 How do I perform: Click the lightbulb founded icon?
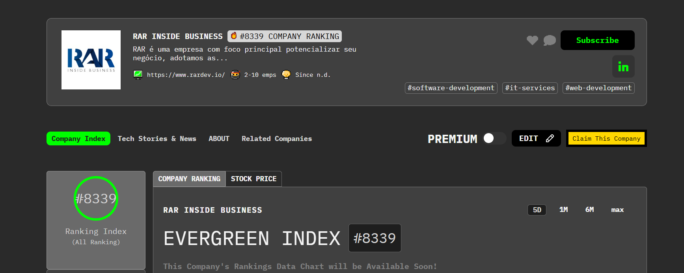[286, 74]
